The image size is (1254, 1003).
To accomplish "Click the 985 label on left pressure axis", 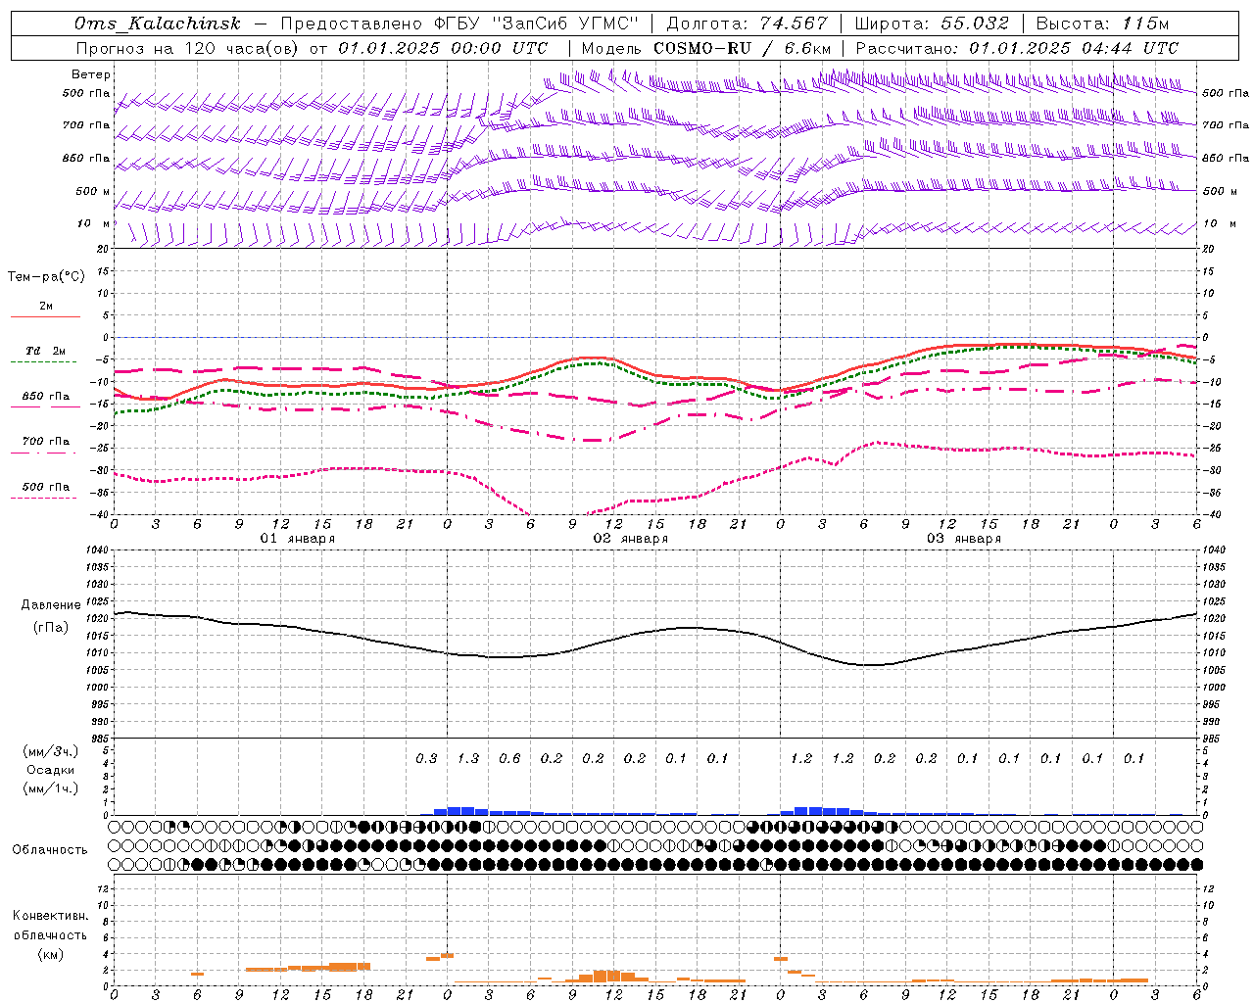I will [x=102, y=738].
